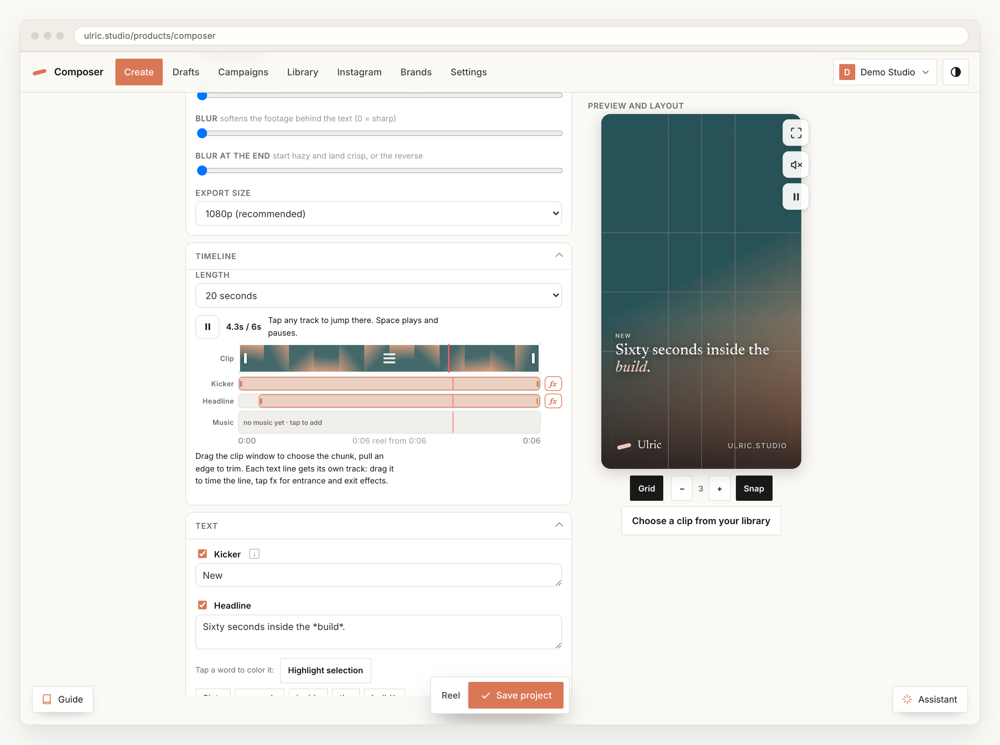This screenshot has width=1000, height=745.
Task: Click Choose a clip from your library
Action: [701, 521]
